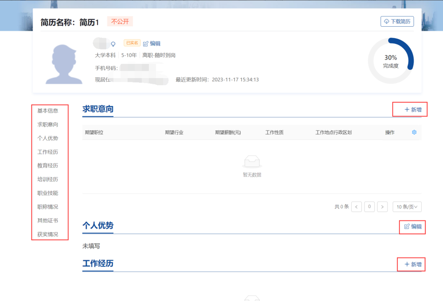Open the 10条/页 page size dropdown
Viewport: 443px width, 301px height.
407,207
